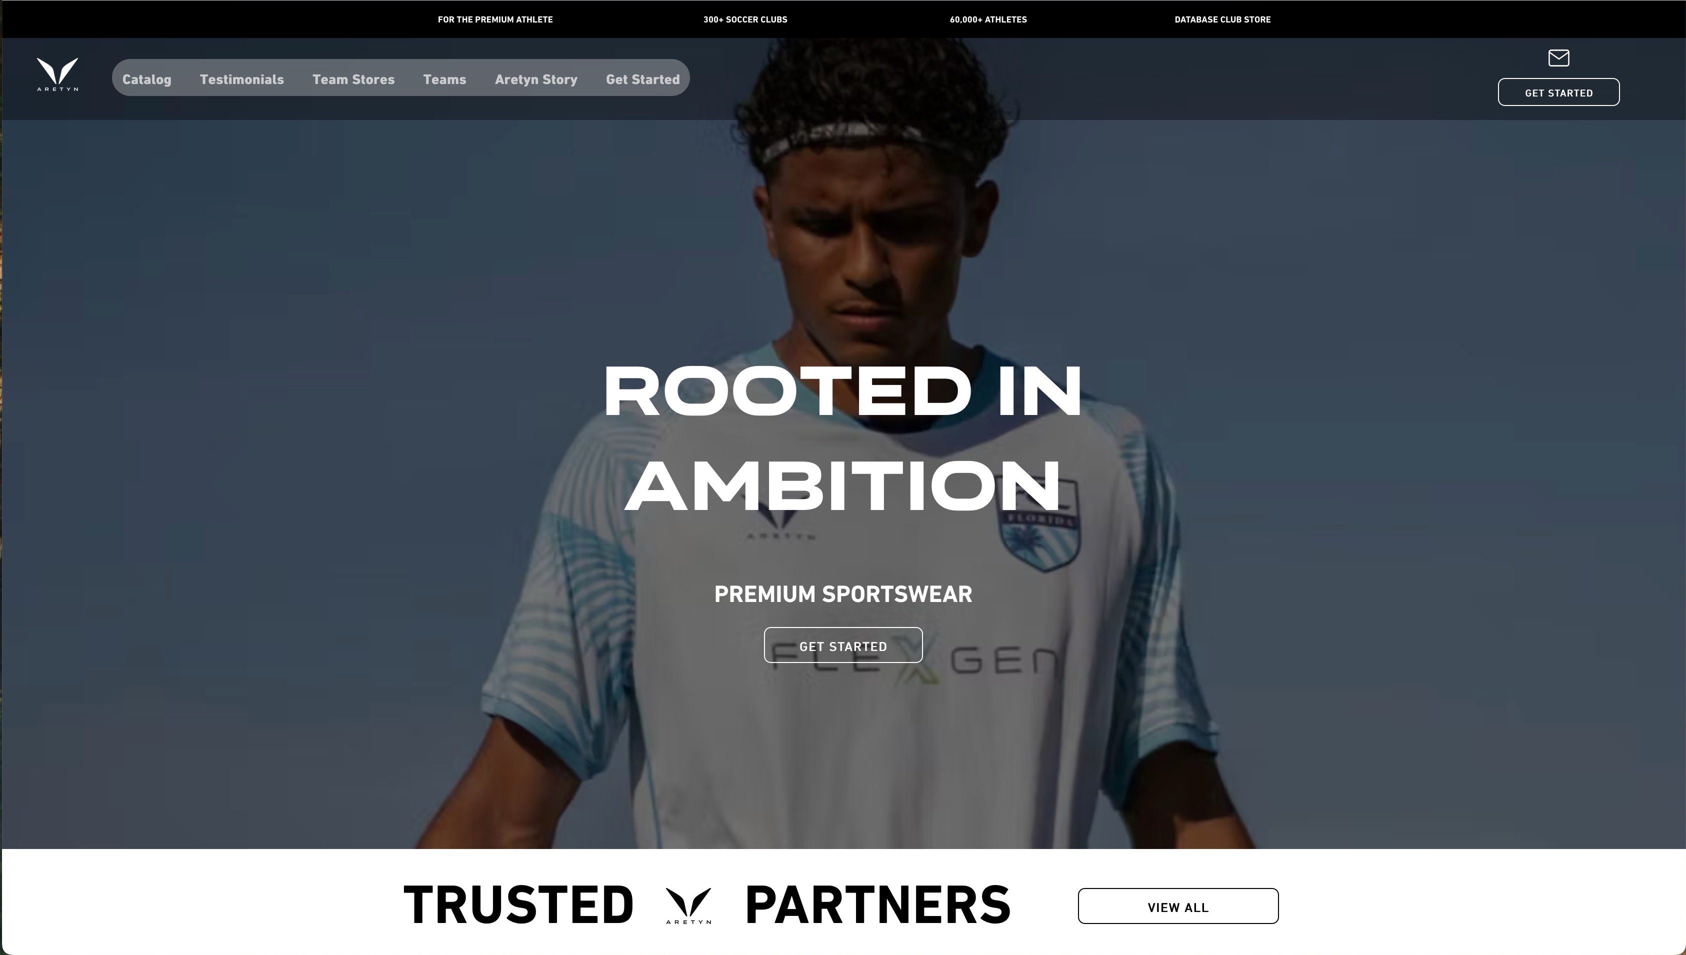Screen dimensions: 1686x955
Task: Click the top-right Get Started button
Action: (x=1558, y=92)
